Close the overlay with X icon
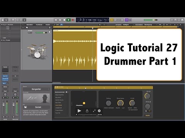185x138 pixels. pyautogui.click(x=99, y=111)
